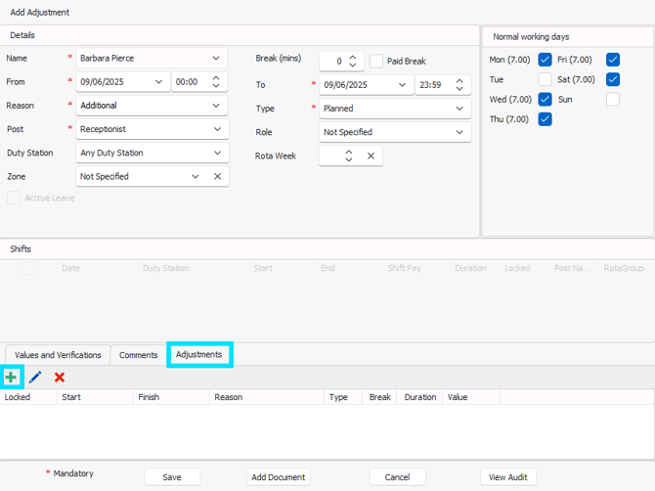Check the Sun working day checkbox

(613, 100)
